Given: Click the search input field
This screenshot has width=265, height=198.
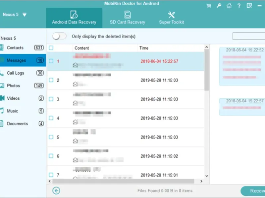Looking at the screenshot, I should point(249,36).
